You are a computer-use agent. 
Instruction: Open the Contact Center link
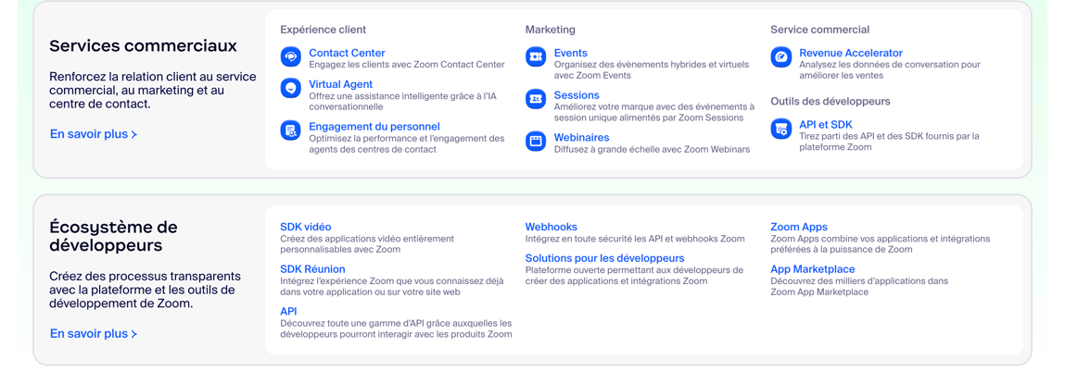[347, 53]
